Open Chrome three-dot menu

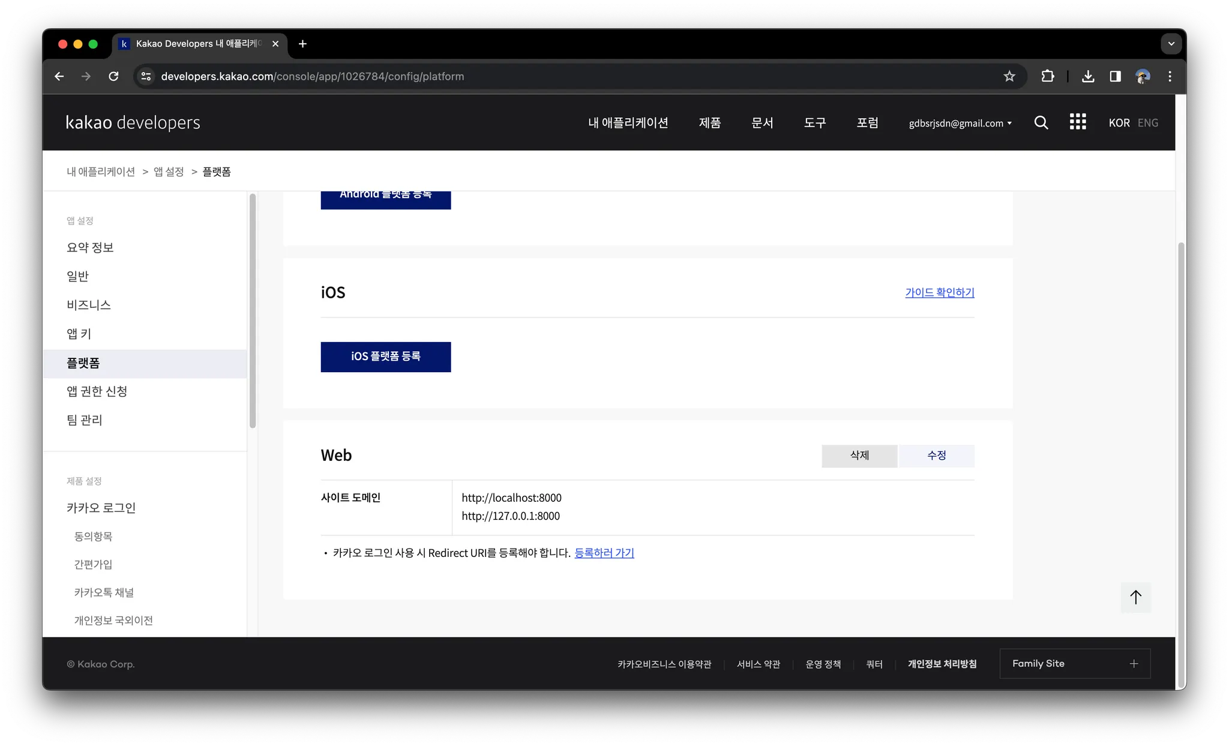pyautogui.click(x=1170, y=76)
